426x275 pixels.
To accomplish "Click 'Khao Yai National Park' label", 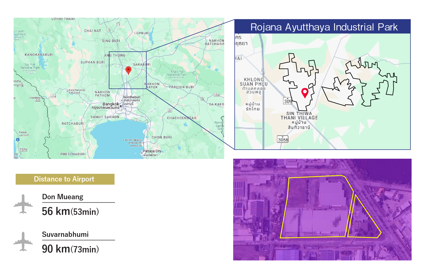I will point(177,73).
